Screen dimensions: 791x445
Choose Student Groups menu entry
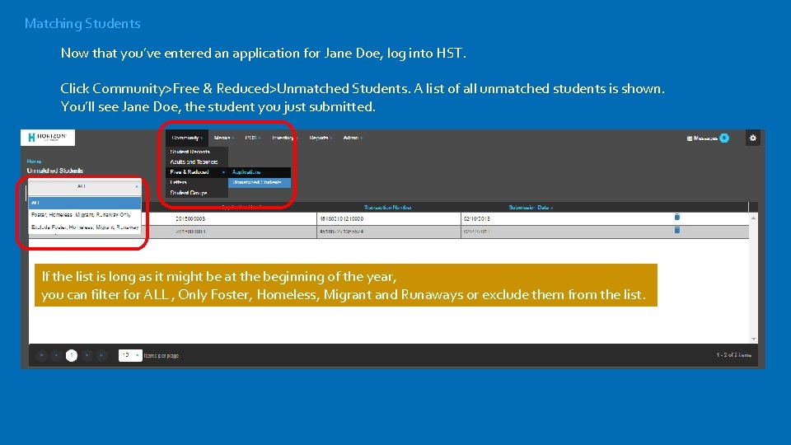click(197, 193)
